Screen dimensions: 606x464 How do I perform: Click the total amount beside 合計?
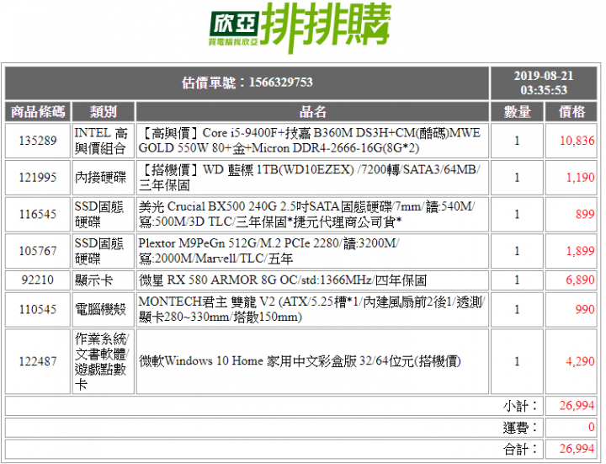pyautogui.click(x=577, y=449)
